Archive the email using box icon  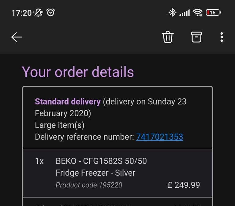point(196,37)
